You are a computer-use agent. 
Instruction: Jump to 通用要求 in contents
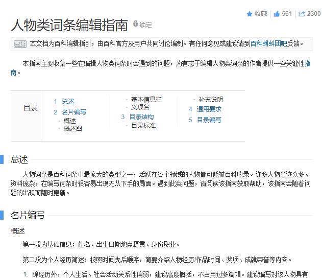pos(209,109)
